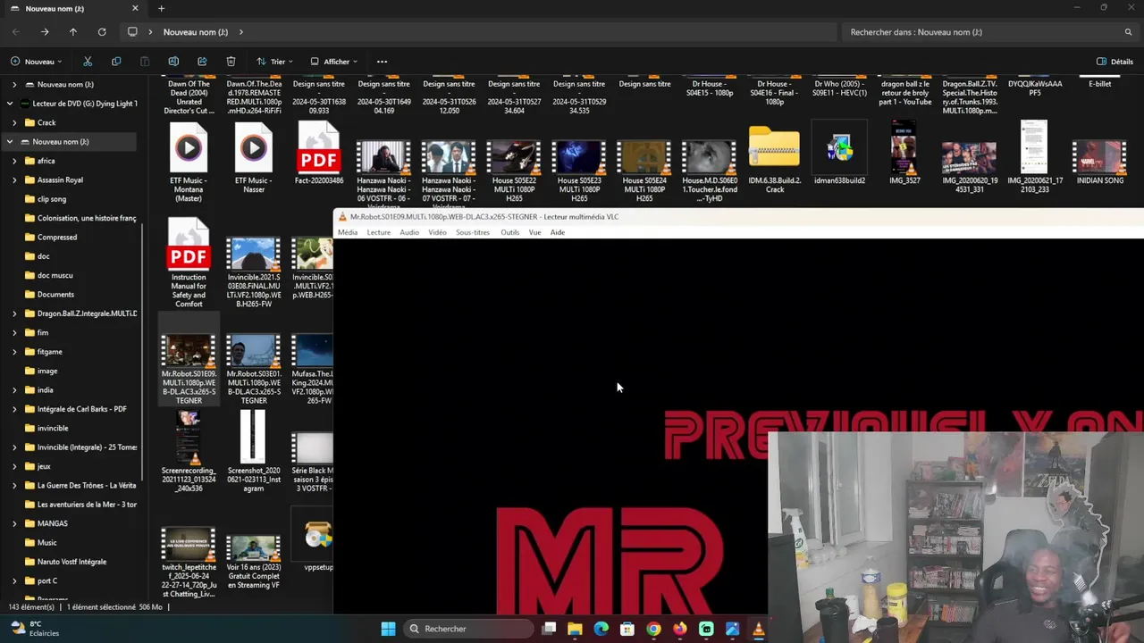The width and height of the screenshot is (1144, 643).
Task: Open the Aide menu in VLC
Action: 558,232
